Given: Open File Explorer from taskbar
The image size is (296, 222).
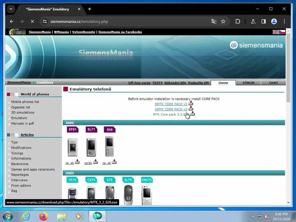Looking at the screenshot, I should [62, 217].
